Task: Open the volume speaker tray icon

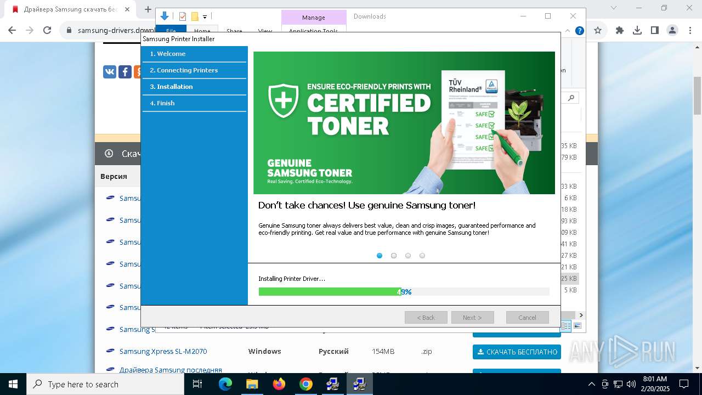Action: [631, 384]
